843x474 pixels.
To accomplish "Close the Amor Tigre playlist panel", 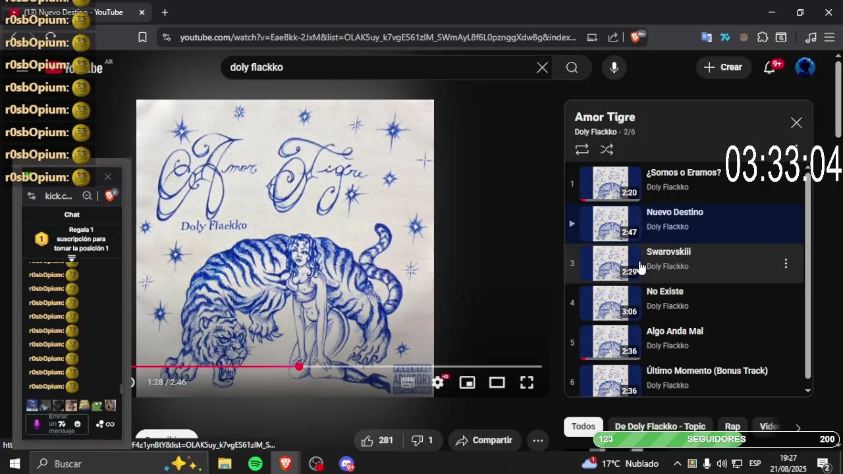I will tap(796, 123).
